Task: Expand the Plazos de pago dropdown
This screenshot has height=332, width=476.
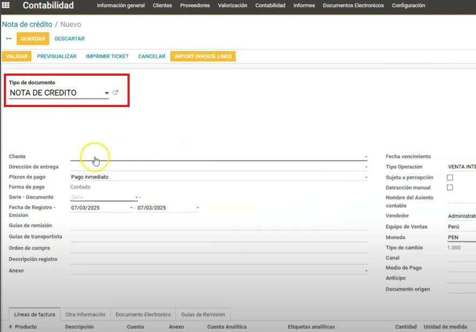Action: tap(366, 177)
